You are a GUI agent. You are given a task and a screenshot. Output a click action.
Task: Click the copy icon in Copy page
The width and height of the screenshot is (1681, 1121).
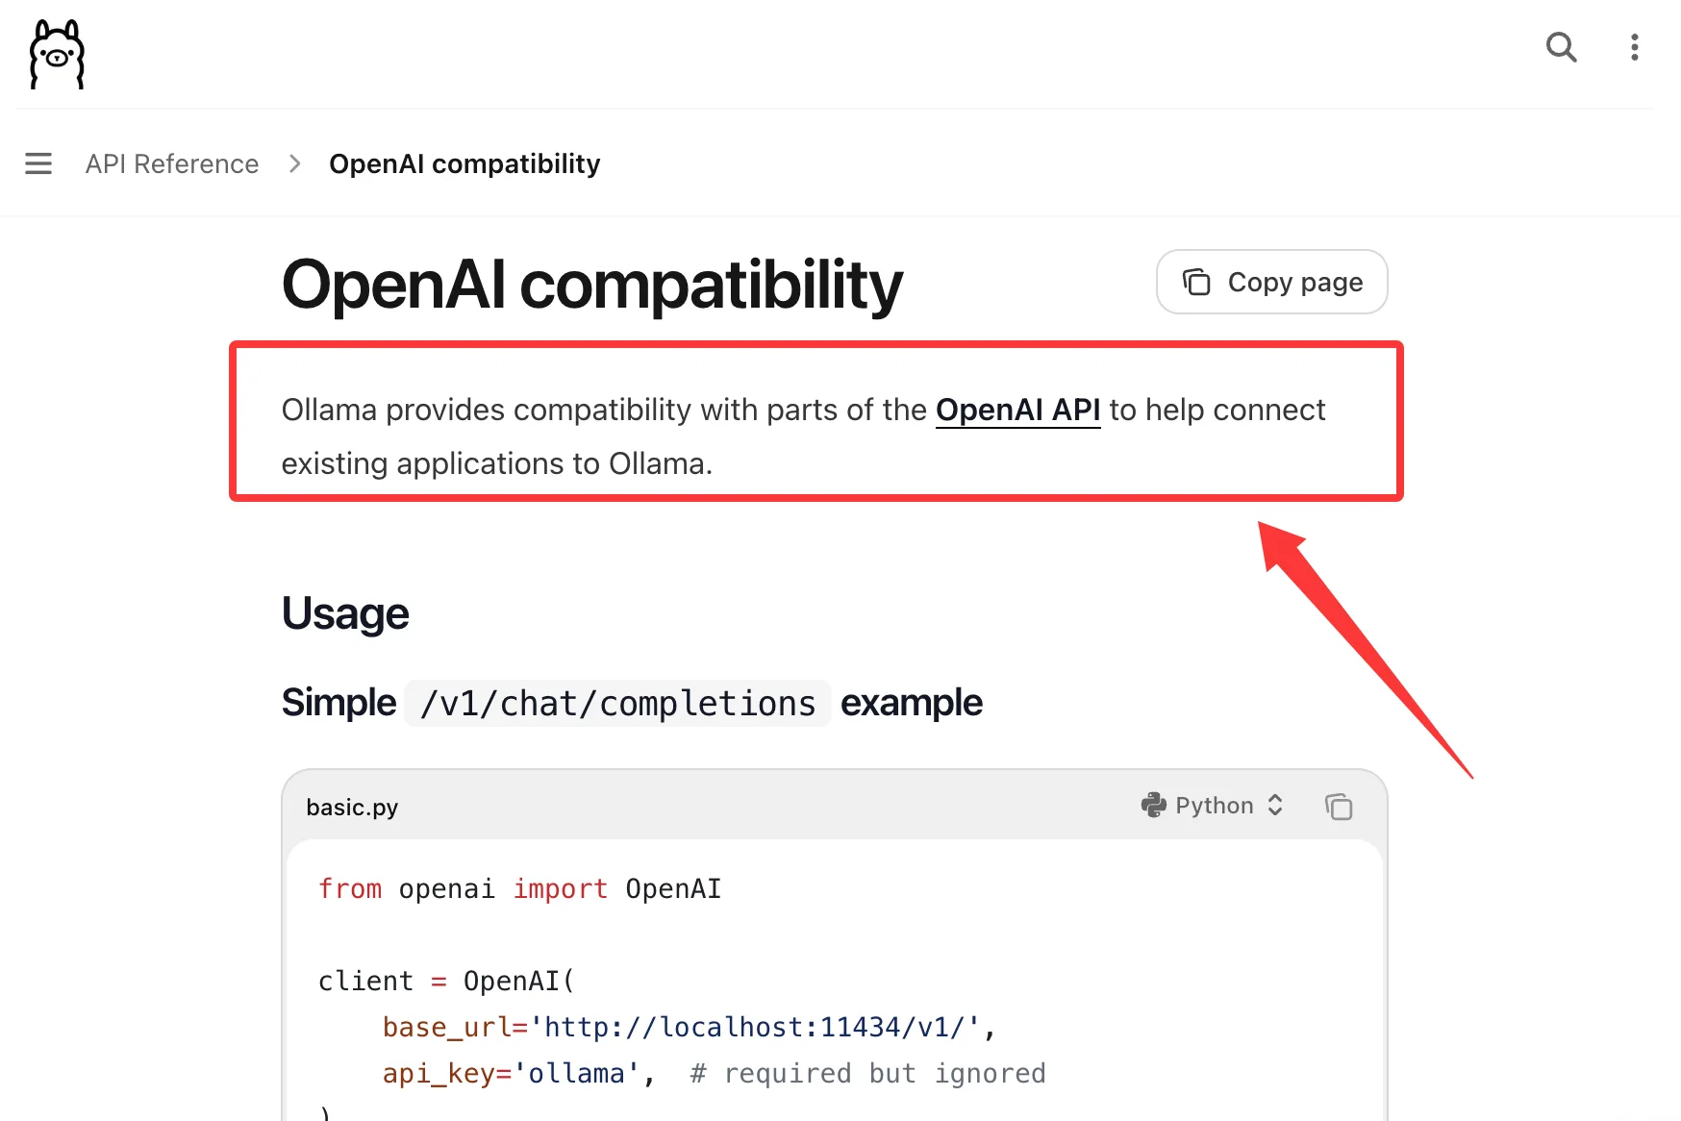(x=1196, y=282)
